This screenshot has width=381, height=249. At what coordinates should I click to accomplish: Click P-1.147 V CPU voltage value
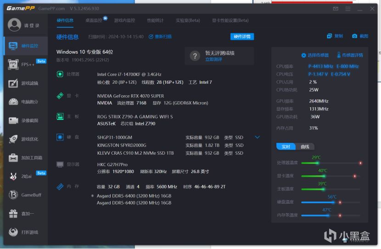tap(318, 74)
